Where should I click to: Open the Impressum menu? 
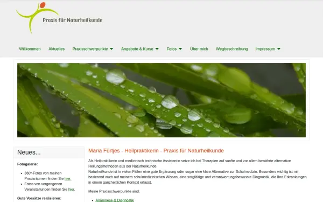pos(265,49)
